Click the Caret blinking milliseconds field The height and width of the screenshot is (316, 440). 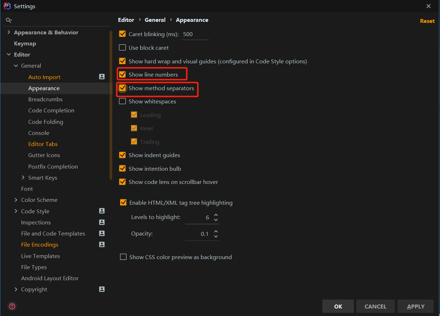[x=195, y=34]
